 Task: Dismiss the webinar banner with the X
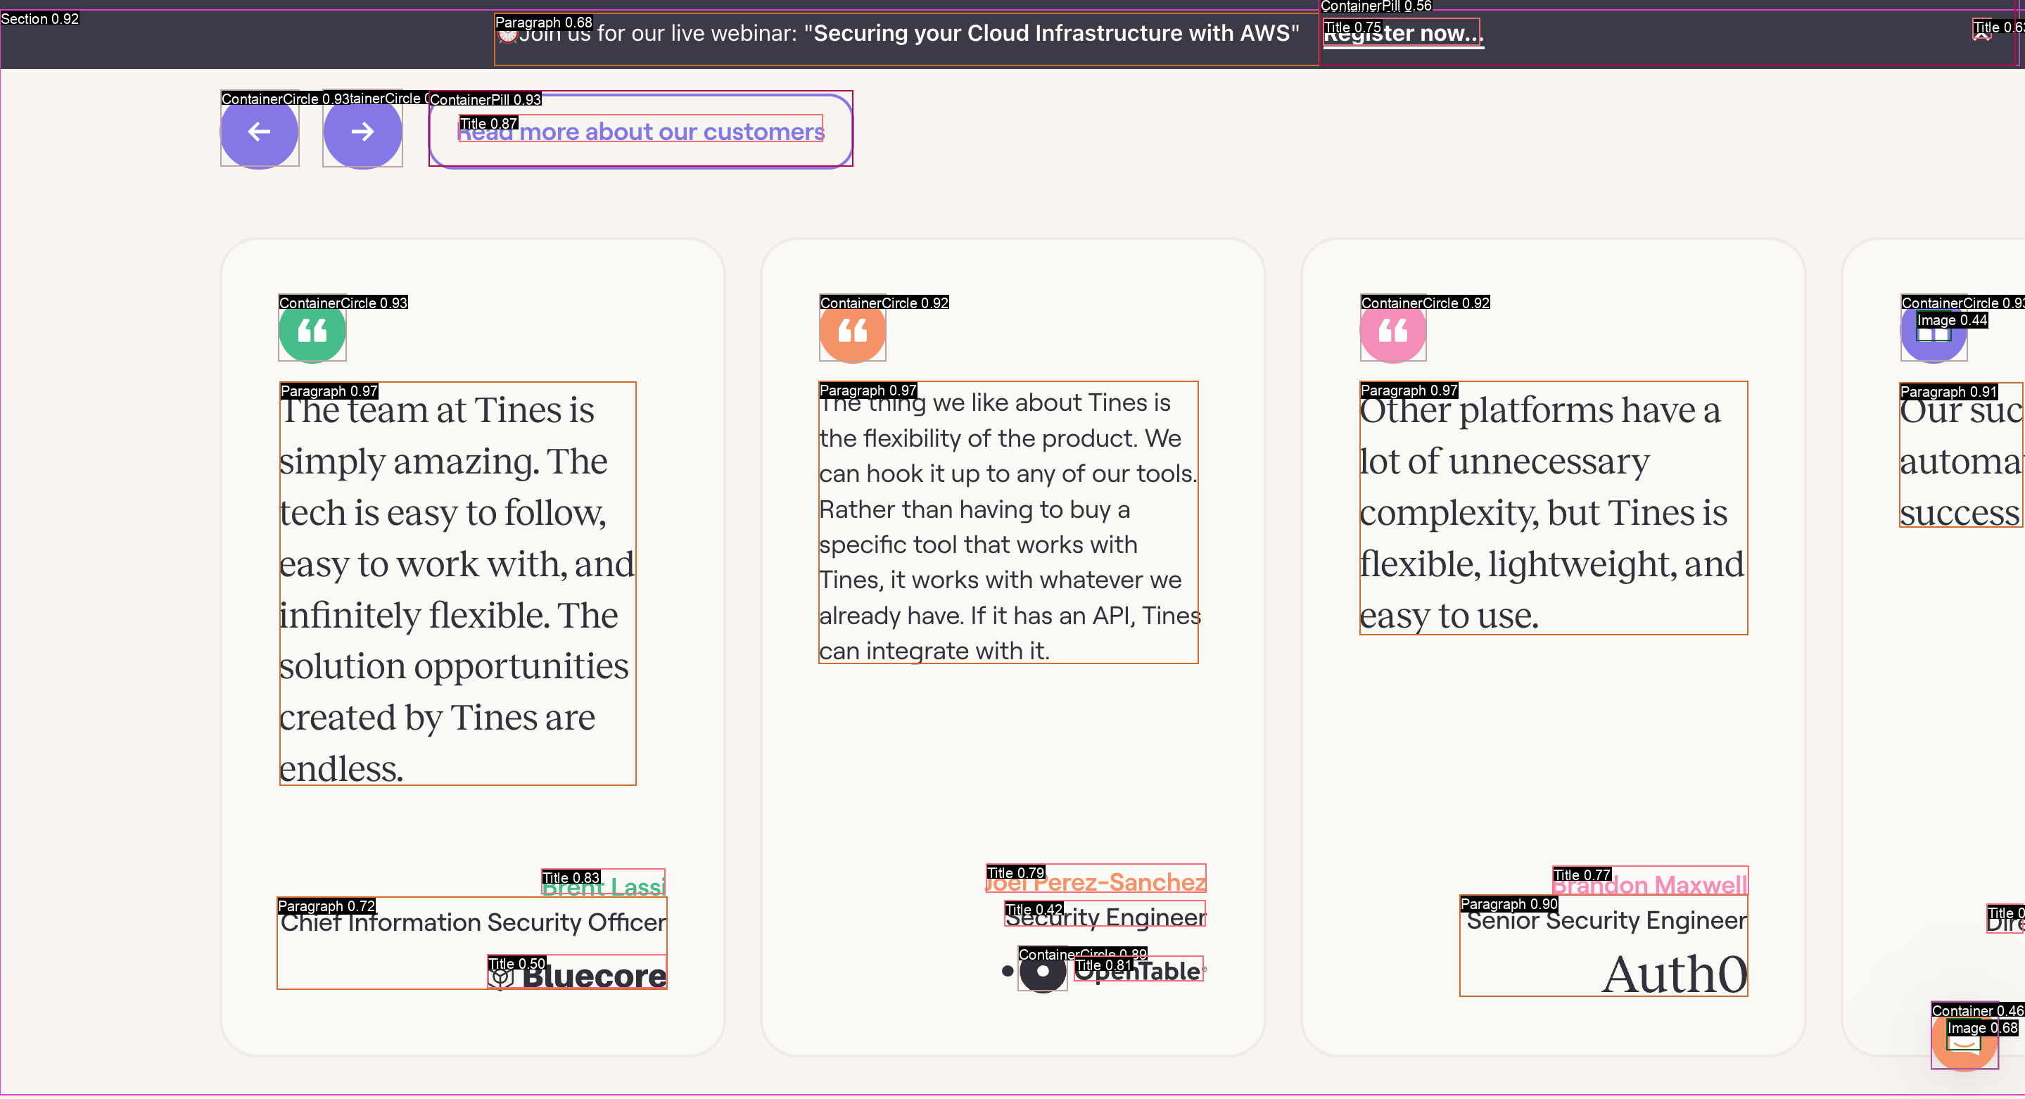pyautogui.click(x=1982, y=33)
